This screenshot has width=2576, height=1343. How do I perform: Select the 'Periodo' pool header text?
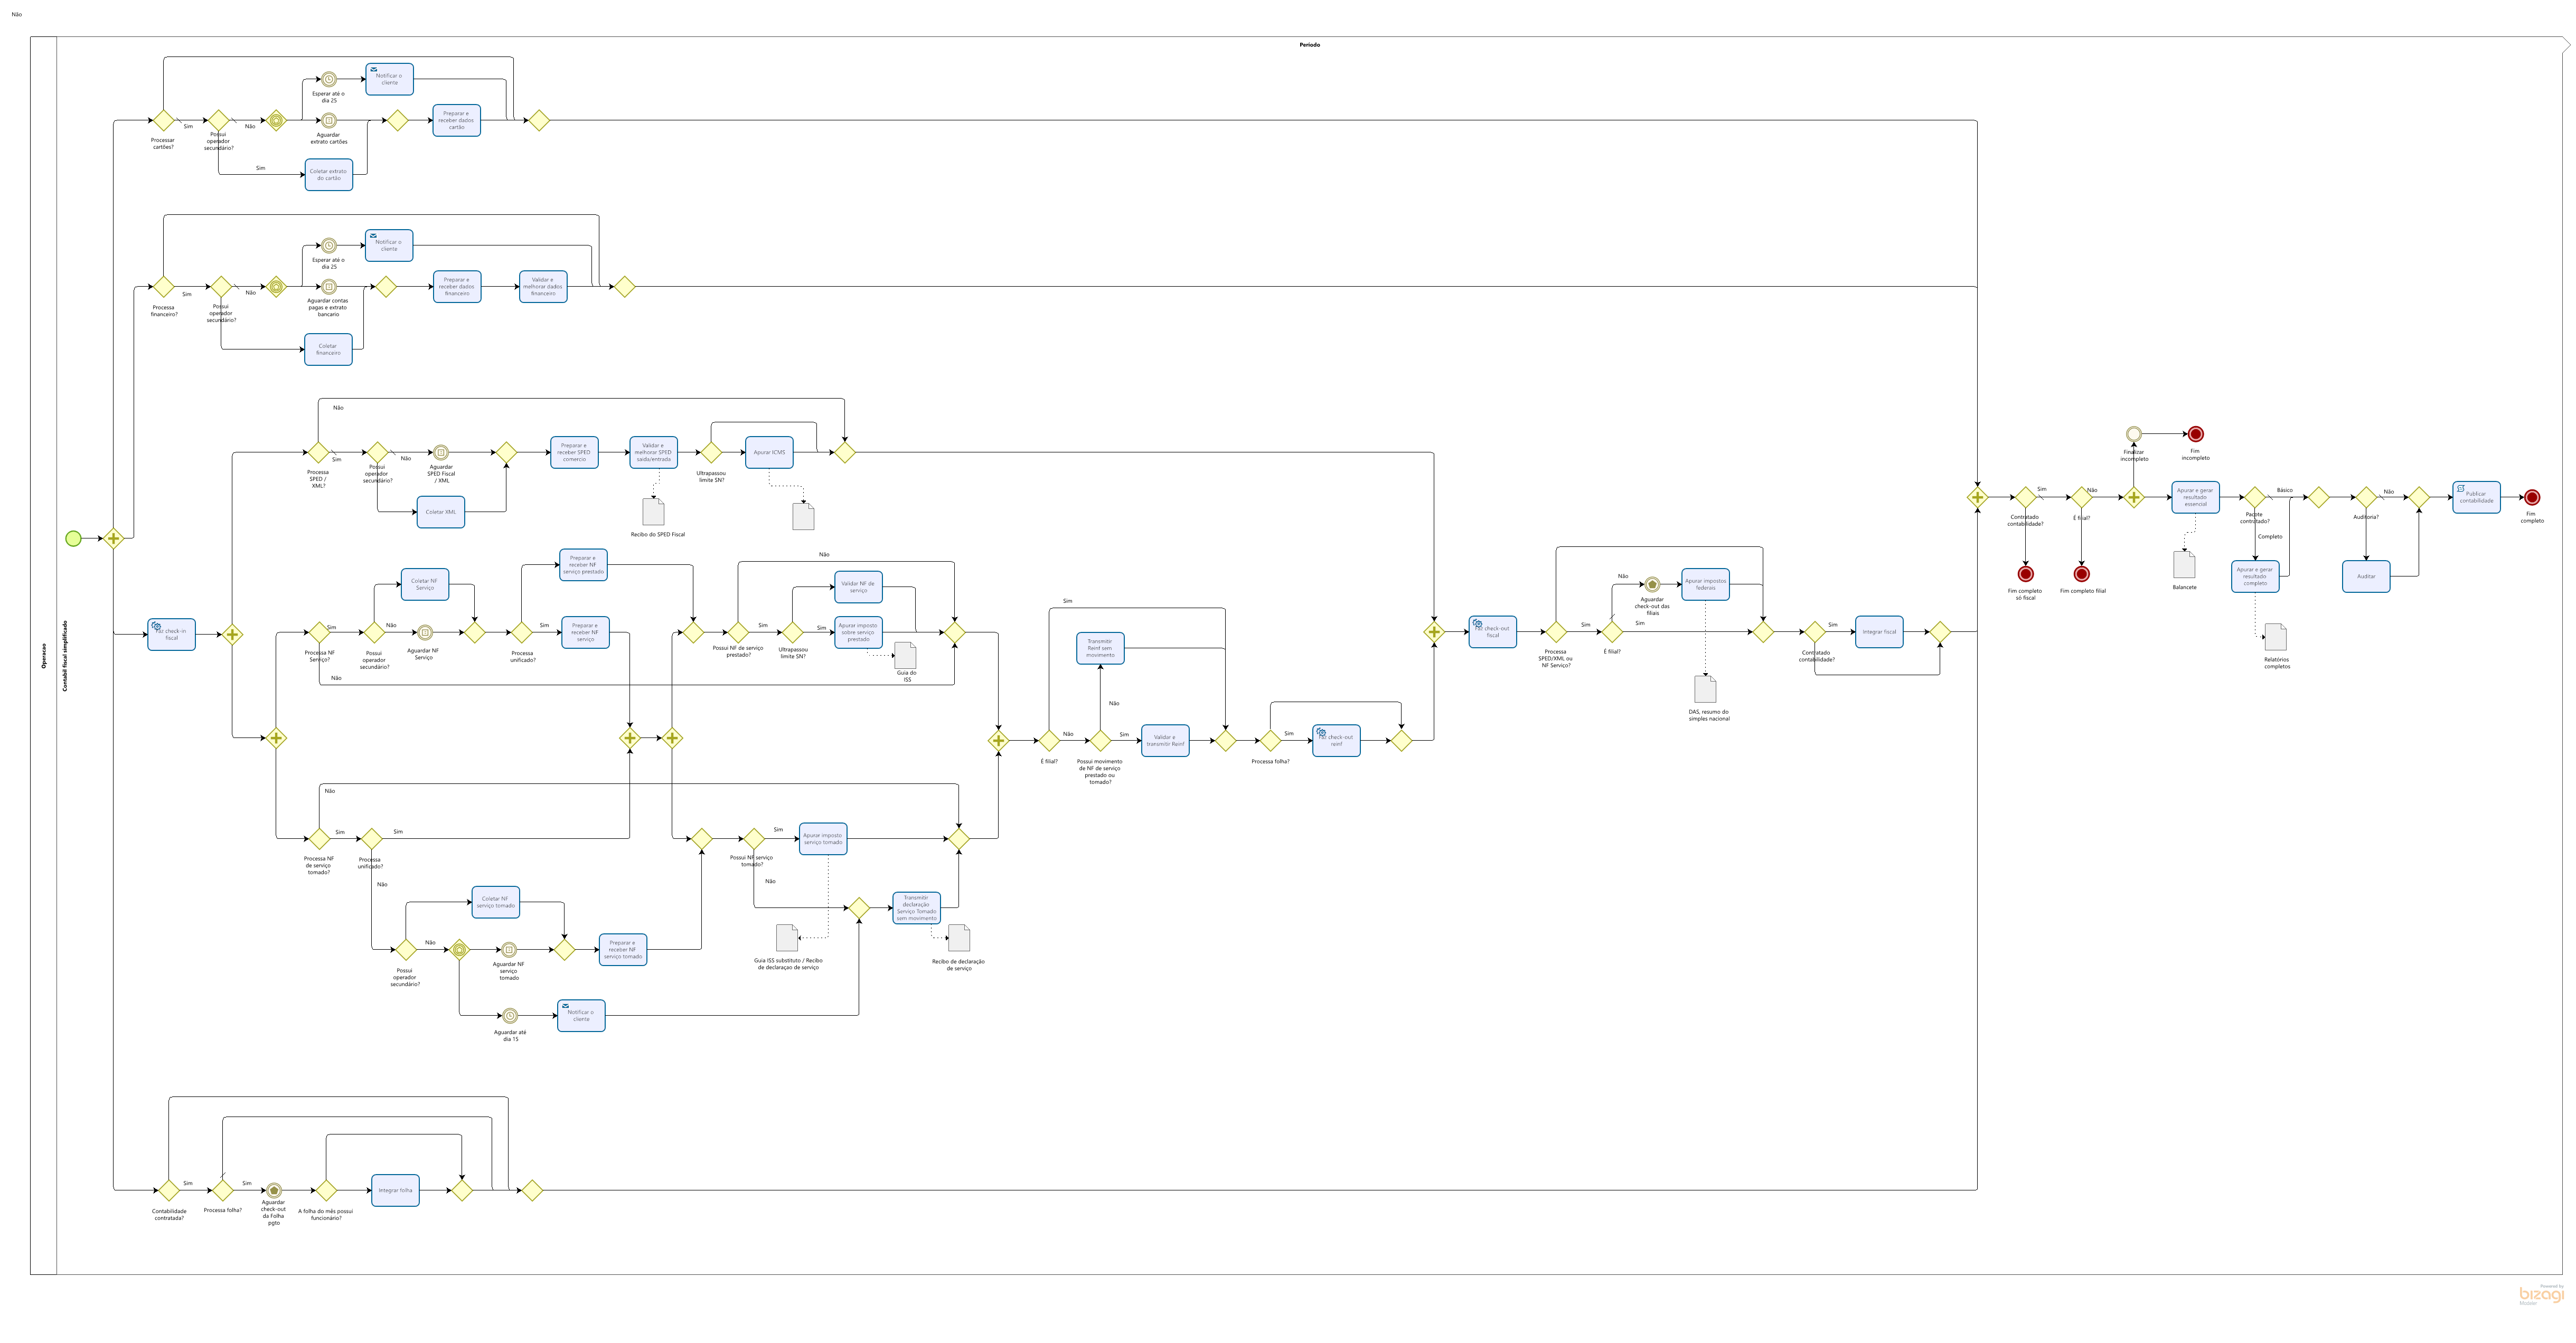coord(1309,45)
